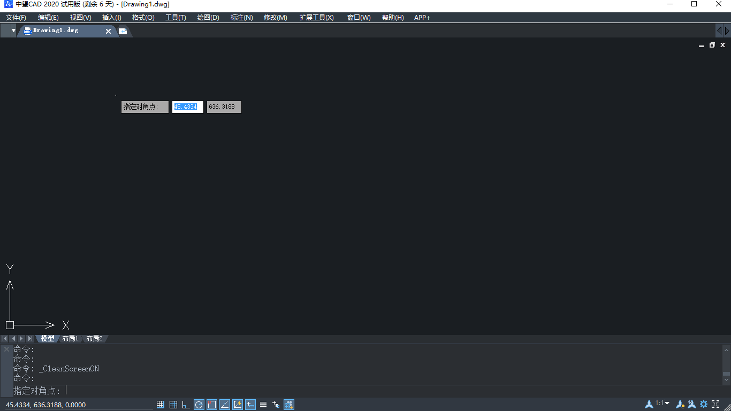Click the full-screen clean screen icon
This screenshot has width=731, height=411.
716,404
